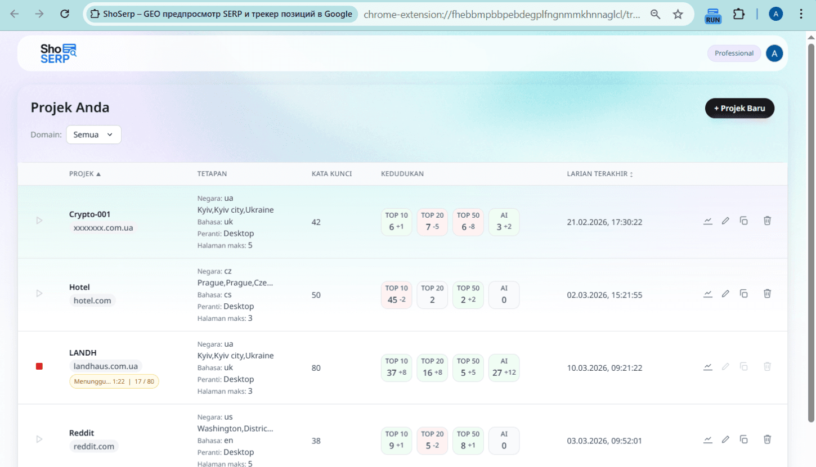Screen dimensions: 816x467
Task: Edit the Reddit project
Action: coord(726,439)
